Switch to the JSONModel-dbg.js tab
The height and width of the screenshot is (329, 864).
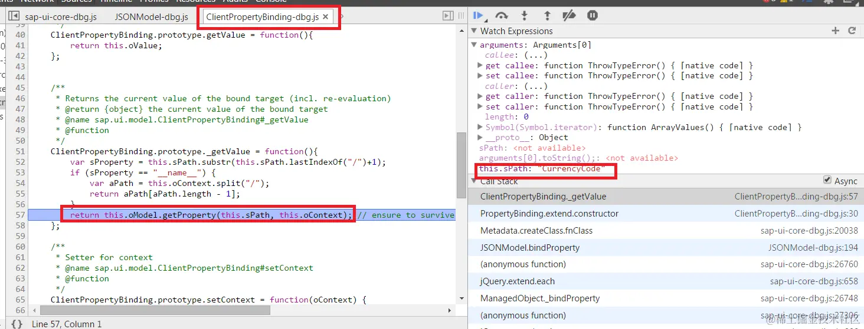[152, 17]
